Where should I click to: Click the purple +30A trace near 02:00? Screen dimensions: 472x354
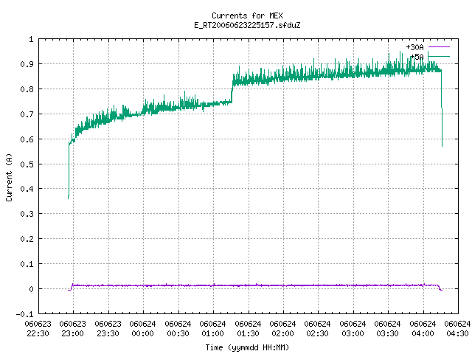[x=283, y=285]
